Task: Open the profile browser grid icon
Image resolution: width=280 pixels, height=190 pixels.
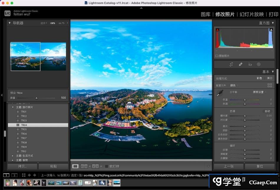Action: [269, 85]
